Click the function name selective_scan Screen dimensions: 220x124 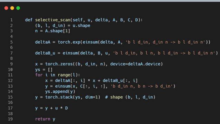53,20
